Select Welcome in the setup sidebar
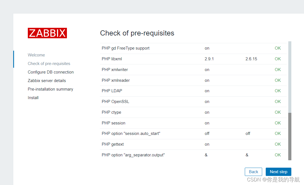The width and height of the screenshot is (304, 185). tap(36, 55)
